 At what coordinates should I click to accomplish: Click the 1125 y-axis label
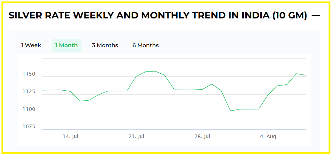28,91
